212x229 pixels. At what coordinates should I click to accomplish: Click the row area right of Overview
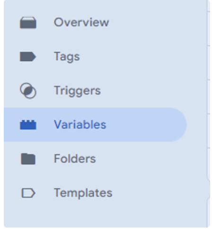[x=158, y=22]
